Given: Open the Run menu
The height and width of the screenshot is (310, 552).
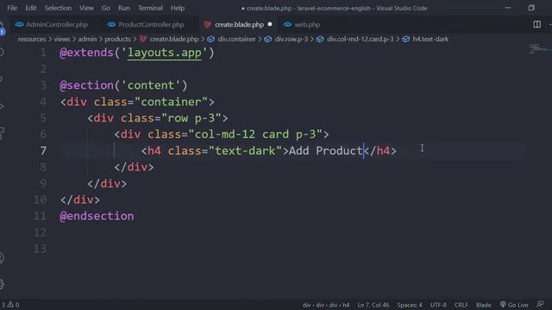Looking at the screenshot, I should (x=124, y=8).
